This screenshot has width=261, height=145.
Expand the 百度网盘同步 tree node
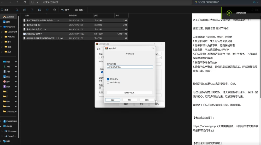1,121
